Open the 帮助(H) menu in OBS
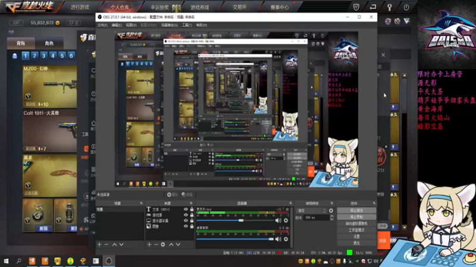The height and width of the screenshot is (267, 476). [202, 25]
